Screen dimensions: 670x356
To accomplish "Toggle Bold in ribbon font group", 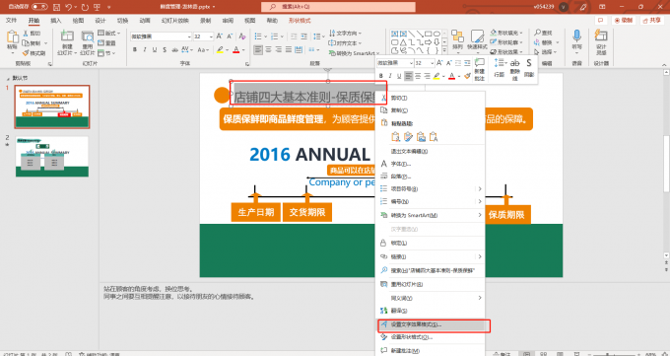I will point(135,49).
